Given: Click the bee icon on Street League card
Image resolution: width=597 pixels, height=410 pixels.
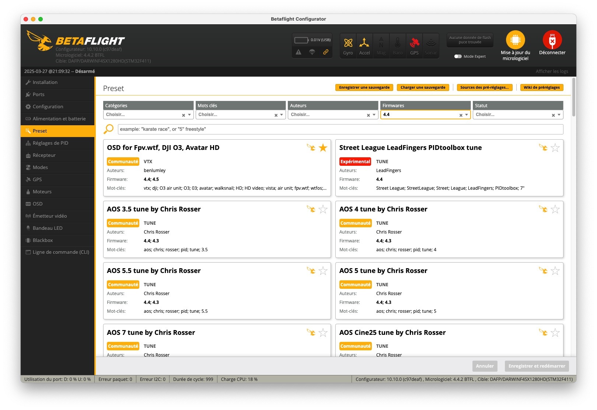Looking at the screenshot, I should [543, 148].
